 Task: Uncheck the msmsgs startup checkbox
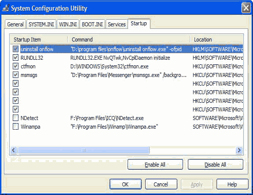click(16, 75)
